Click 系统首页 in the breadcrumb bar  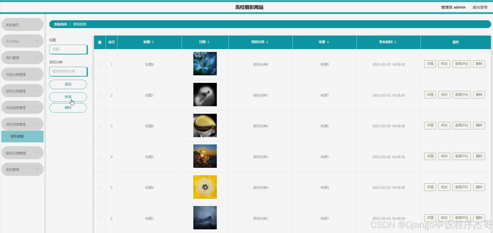tap(60, 24)
